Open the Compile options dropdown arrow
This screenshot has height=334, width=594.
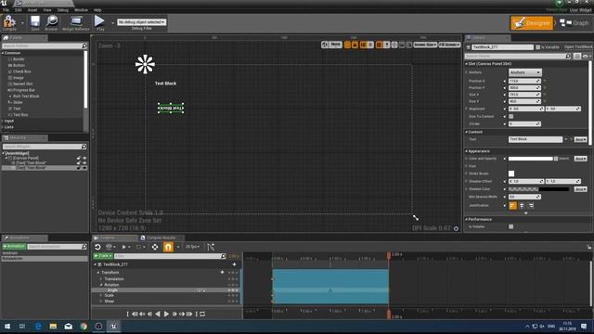click(22, 23)
